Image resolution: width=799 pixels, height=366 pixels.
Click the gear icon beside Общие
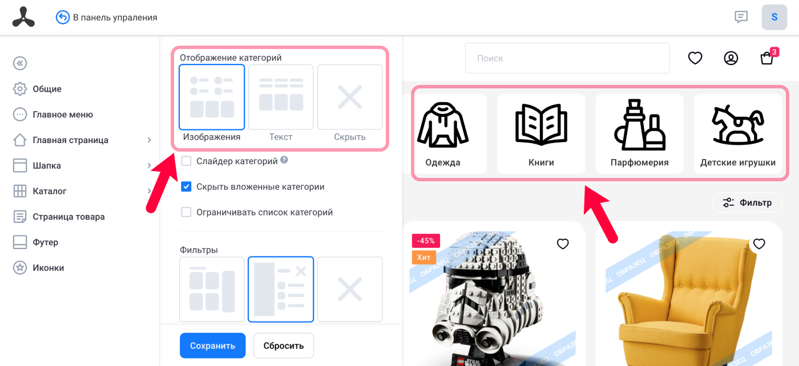pyautogui.click(x=20, y=89)
